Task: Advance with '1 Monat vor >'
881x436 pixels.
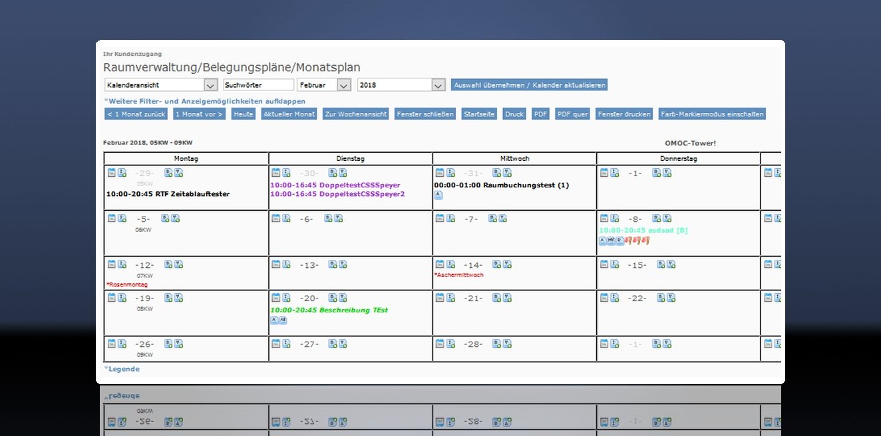Action: click(200, 114)
